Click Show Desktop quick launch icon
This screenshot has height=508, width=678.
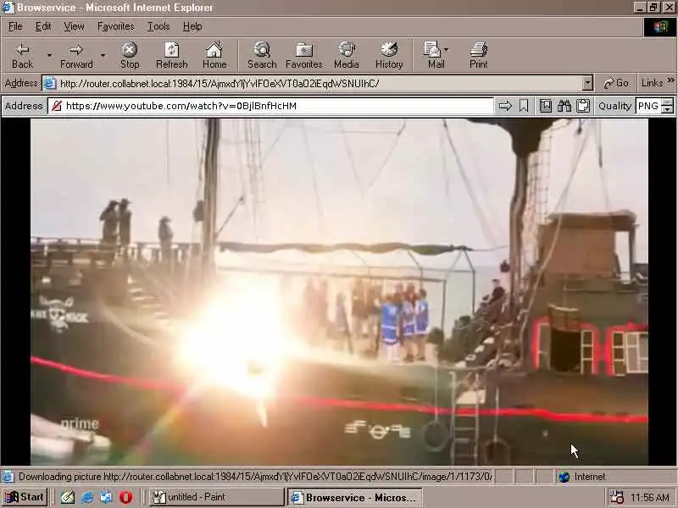pyautogui.click(x=68, y=497)
